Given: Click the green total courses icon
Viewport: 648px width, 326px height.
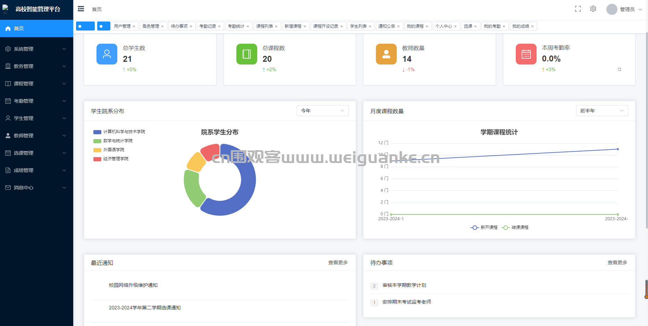Looking at the screenshot, I should tap(246, 54).
